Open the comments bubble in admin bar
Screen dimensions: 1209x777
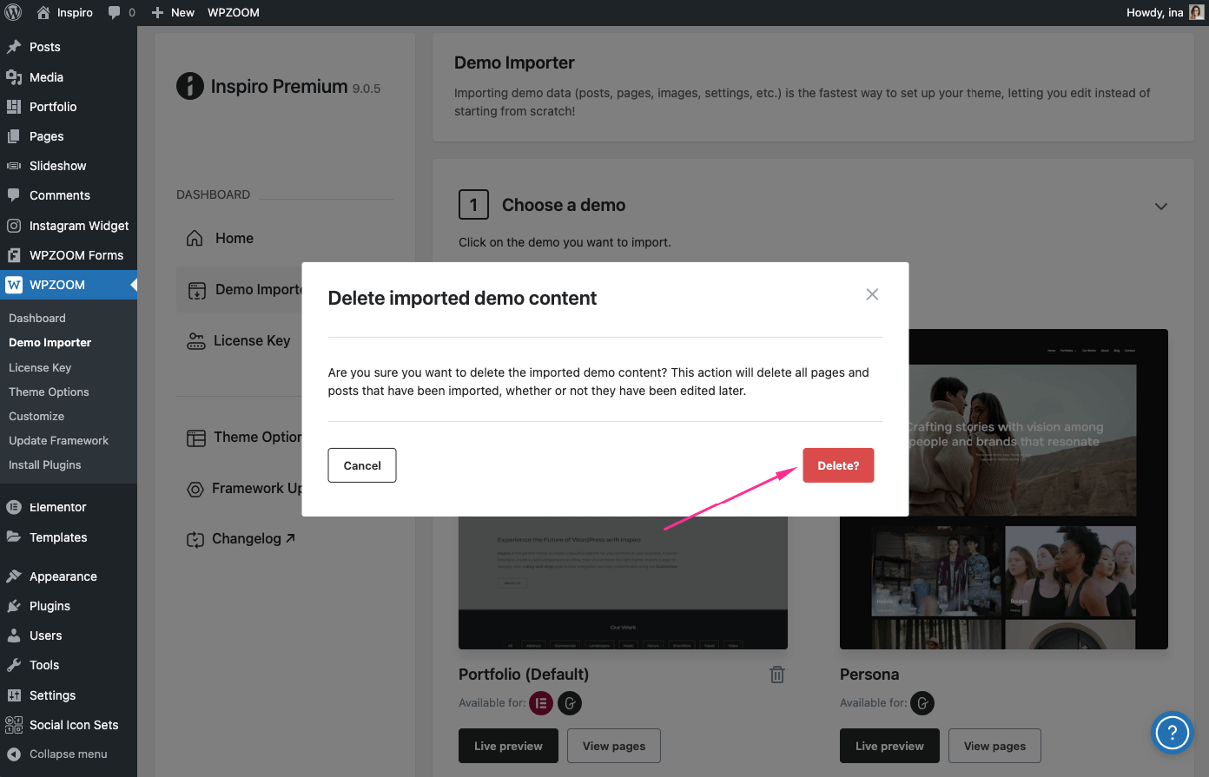click(122, 12)
